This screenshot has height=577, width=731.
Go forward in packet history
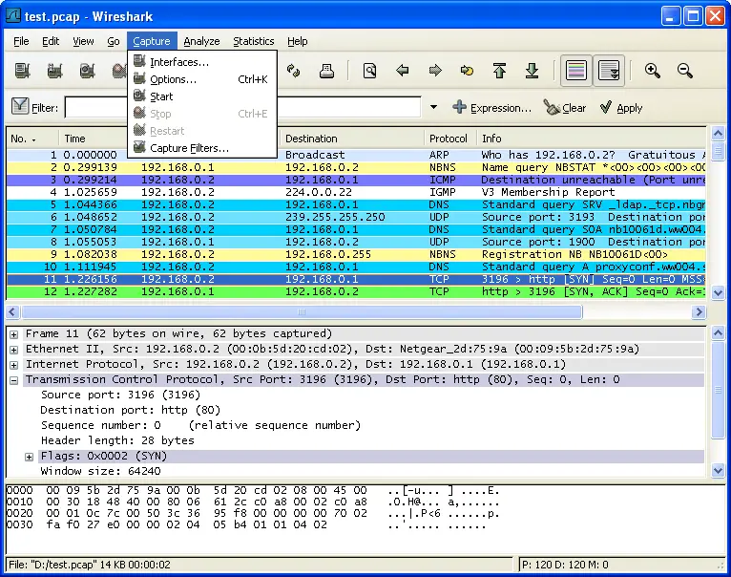point(435,71)
